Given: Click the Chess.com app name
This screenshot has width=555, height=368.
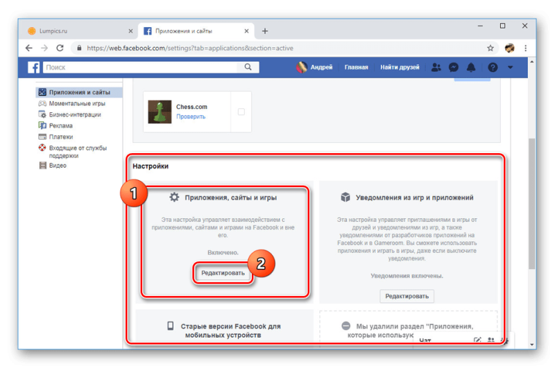Looking at the screenshot, I should tap(192, 107).
